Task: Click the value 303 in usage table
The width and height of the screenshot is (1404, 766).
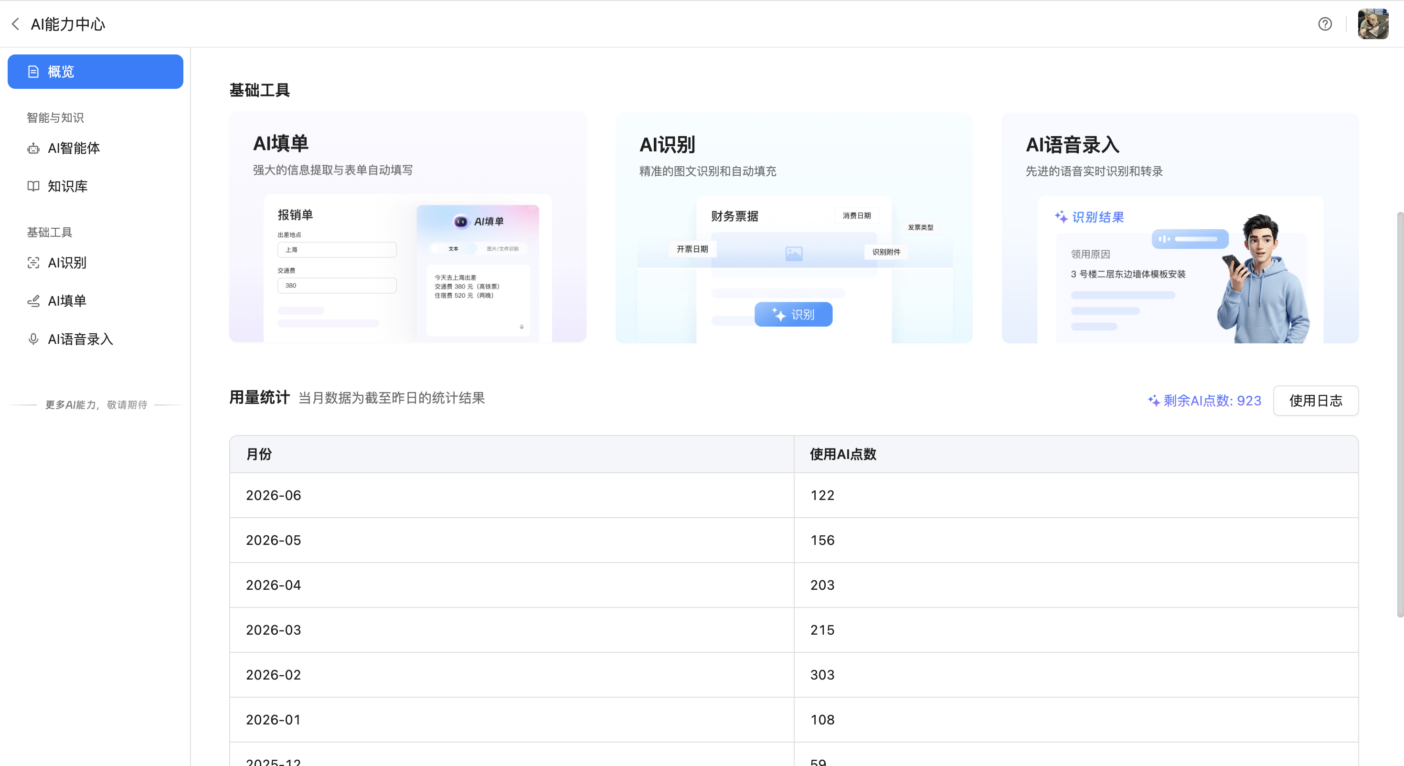Action: [822, 675]
